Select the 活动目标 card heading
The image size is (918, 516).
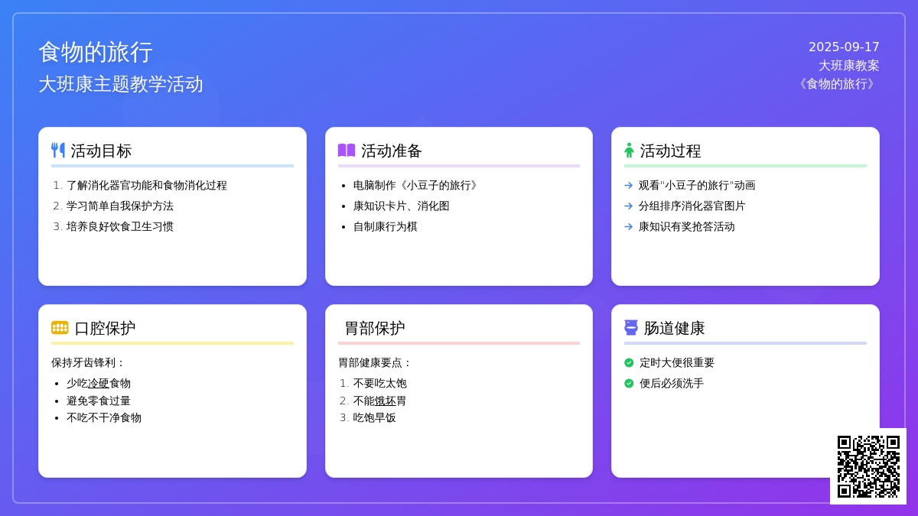tap(101, 151)
